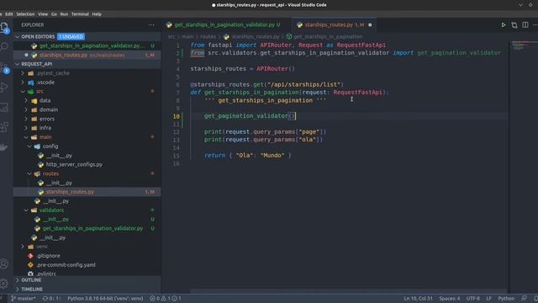This screenshot has height=303, width=538.
Task: Open the Search view in activity bar
Action: pyautogui.click(x=4, y=46)
